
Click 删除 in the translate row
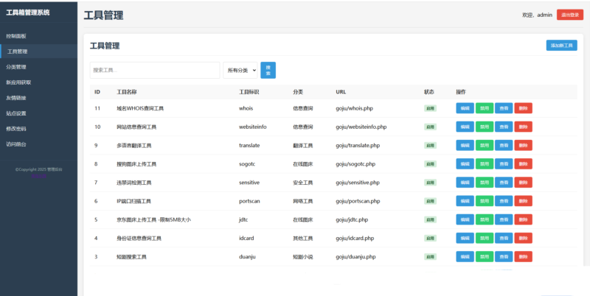click(524, 145)
